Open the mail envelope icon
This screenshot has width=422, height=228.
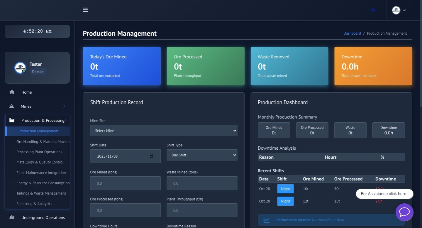(x=373, y=10)
